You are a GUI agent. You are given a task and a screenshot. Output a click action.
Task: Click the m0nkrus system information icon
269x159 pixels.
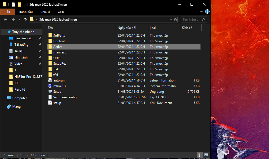(x=50, y=86)
